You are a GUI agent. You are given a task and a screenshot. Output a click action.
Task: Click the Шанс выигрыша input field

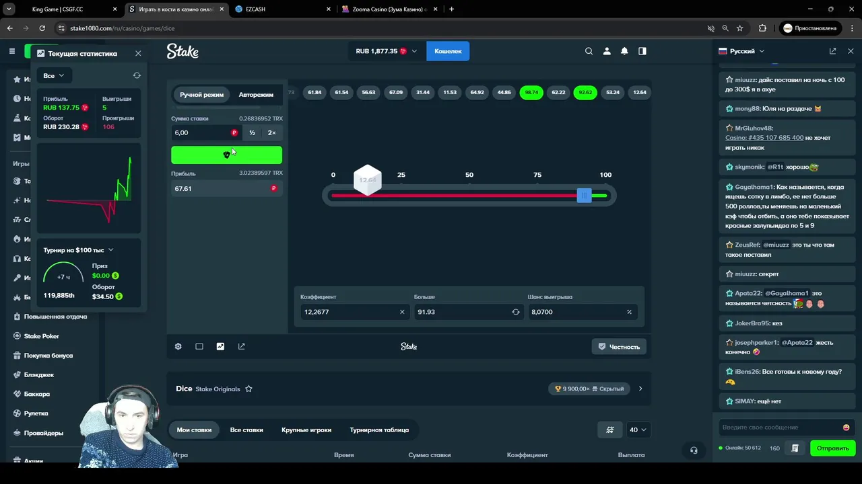[x=576, y=312]
